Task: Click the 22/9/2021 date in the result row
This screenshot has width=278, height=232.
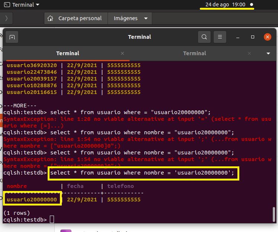Action: (82, 200)
